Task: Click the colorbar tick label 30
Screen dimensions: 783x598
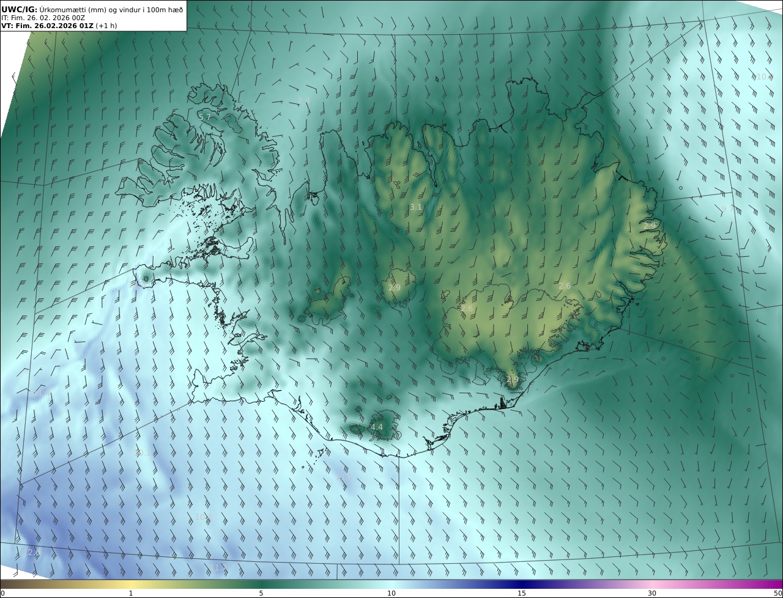Action: (x=652, y=593)
